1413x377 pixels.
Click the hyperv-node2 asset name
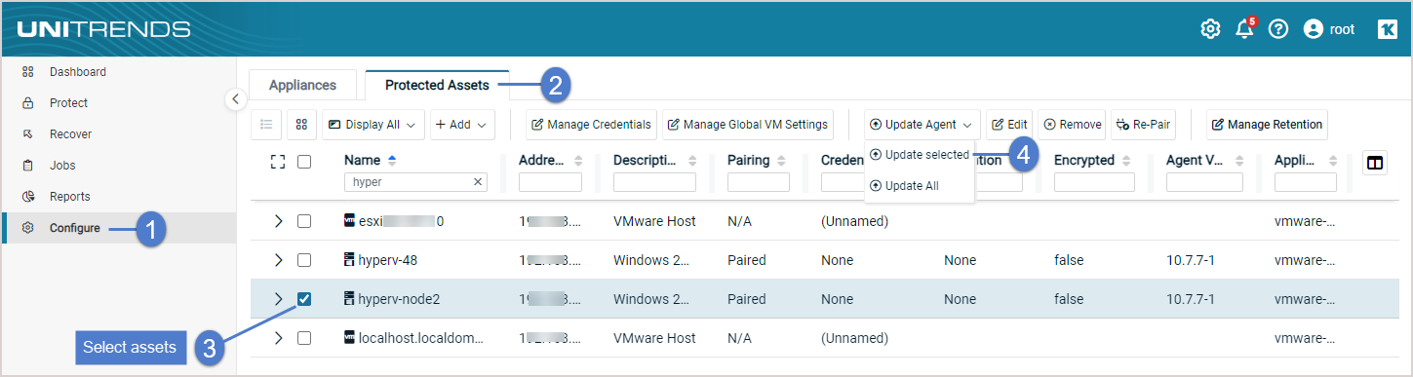point(399,299)
